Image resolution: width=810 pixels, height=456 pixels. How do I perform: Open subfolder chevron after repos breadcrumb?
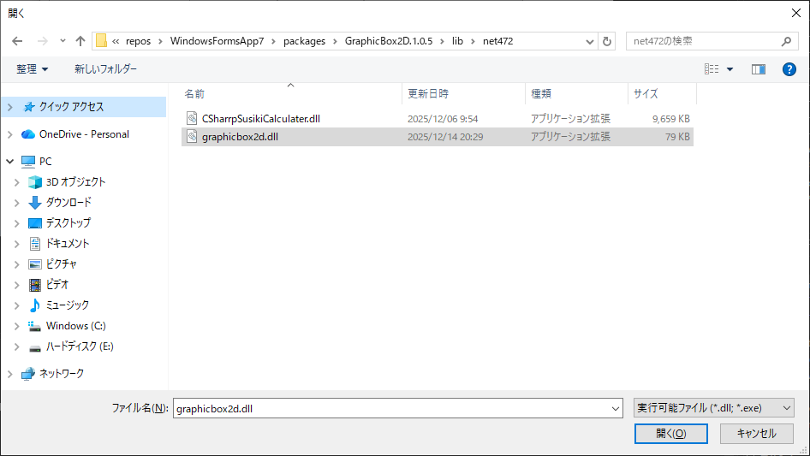tap(161, 41)
